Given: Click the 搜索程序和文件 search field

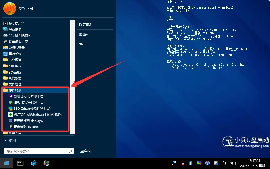Looking at the screenshot, I should point(37,151).
